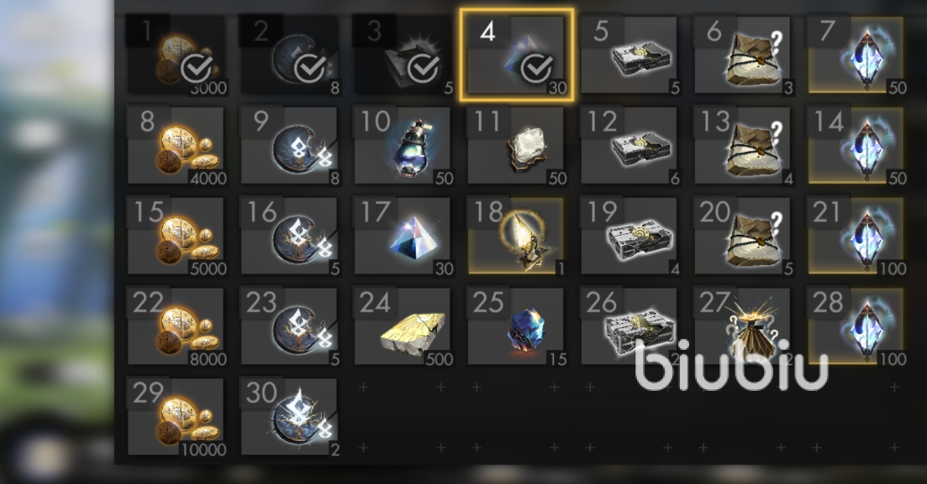Screen dimensions: 927x484
Task: Open the day 5 silver chest reward
Action: (629, 55)
